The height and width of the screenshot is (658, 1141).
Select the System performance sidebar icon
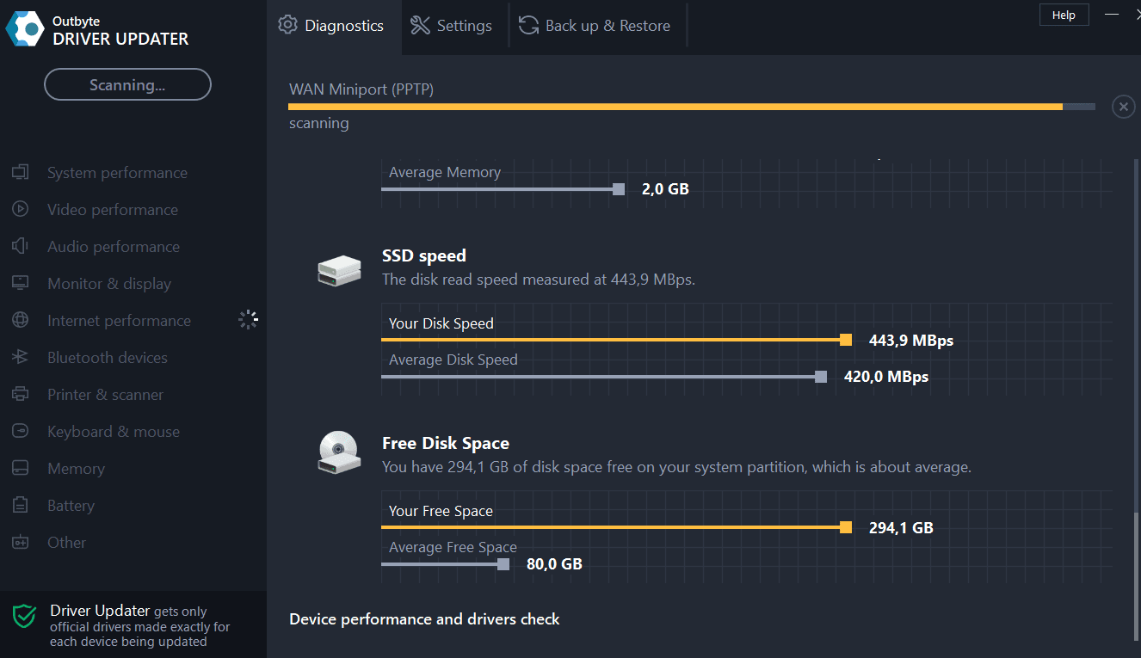[x=21, y=173]
